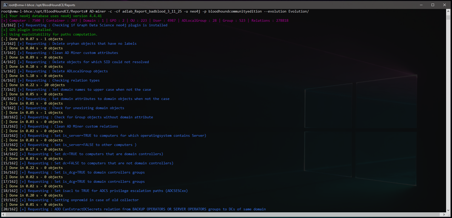Click the horizontal scrollbar left arrow
The width and height of the screenshot is (452, 218).
tap(3, 215)
